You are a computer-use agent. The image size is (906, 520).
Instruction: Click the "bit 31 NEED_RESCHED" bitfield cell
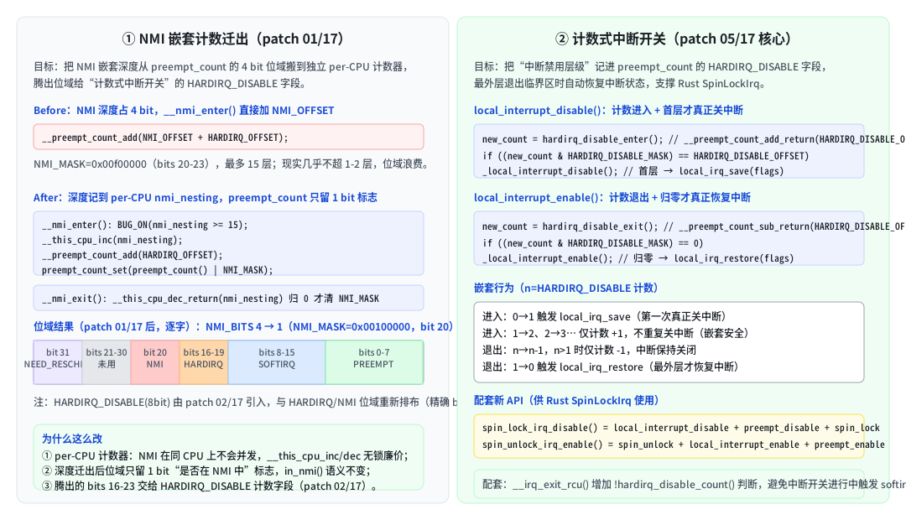58,362
